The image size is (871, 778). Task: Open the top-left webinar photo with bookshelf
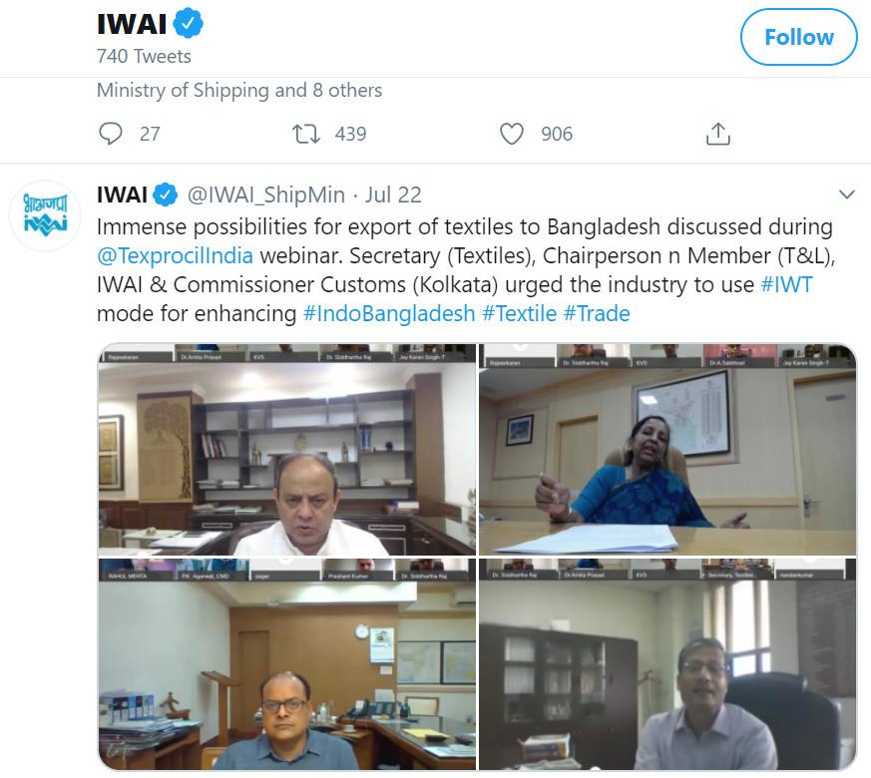pyautogui.click(x=287, y=450)
